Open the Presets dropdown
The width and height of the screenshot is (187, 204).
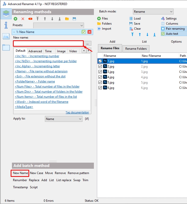tap(59, 25)
